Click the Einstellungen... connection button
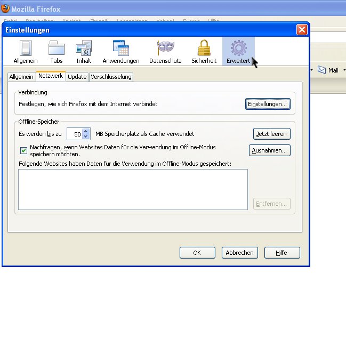Screen dimensions: 346x346 tap(268, 104)
